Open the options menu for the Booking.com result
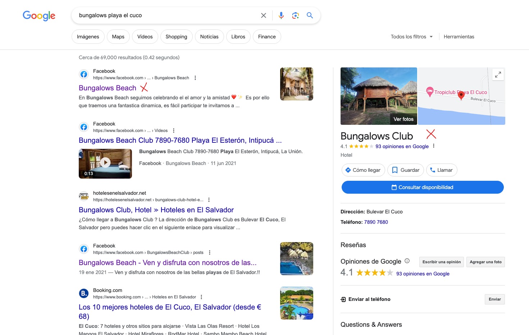Screen dimensions: 529x335 point(201,297)
